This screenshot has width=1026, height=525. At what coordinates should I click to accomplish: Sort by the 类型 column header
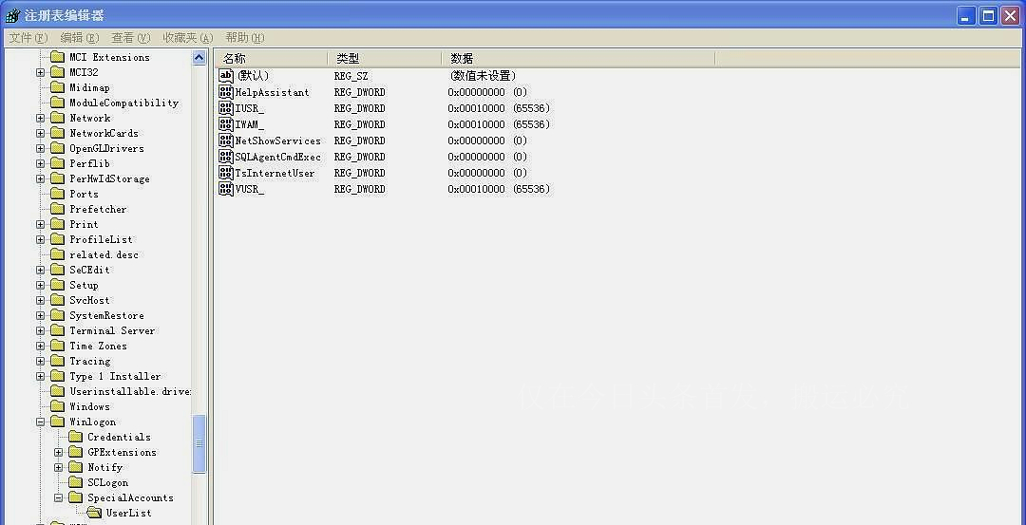pyautogui.click(x=385, y=59)
